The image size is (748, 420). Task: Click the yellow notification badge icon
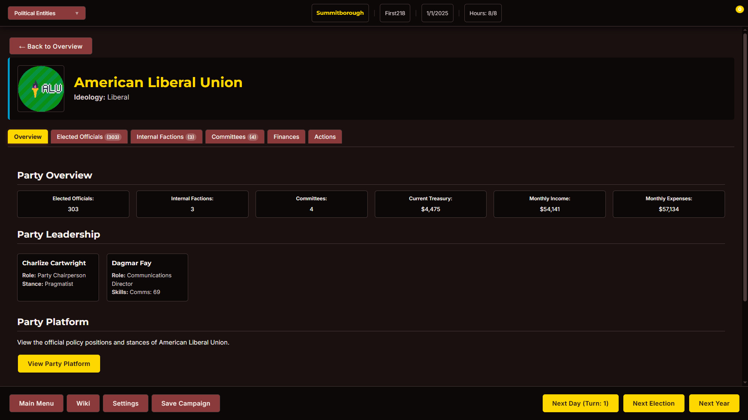[x=739, y=9]
